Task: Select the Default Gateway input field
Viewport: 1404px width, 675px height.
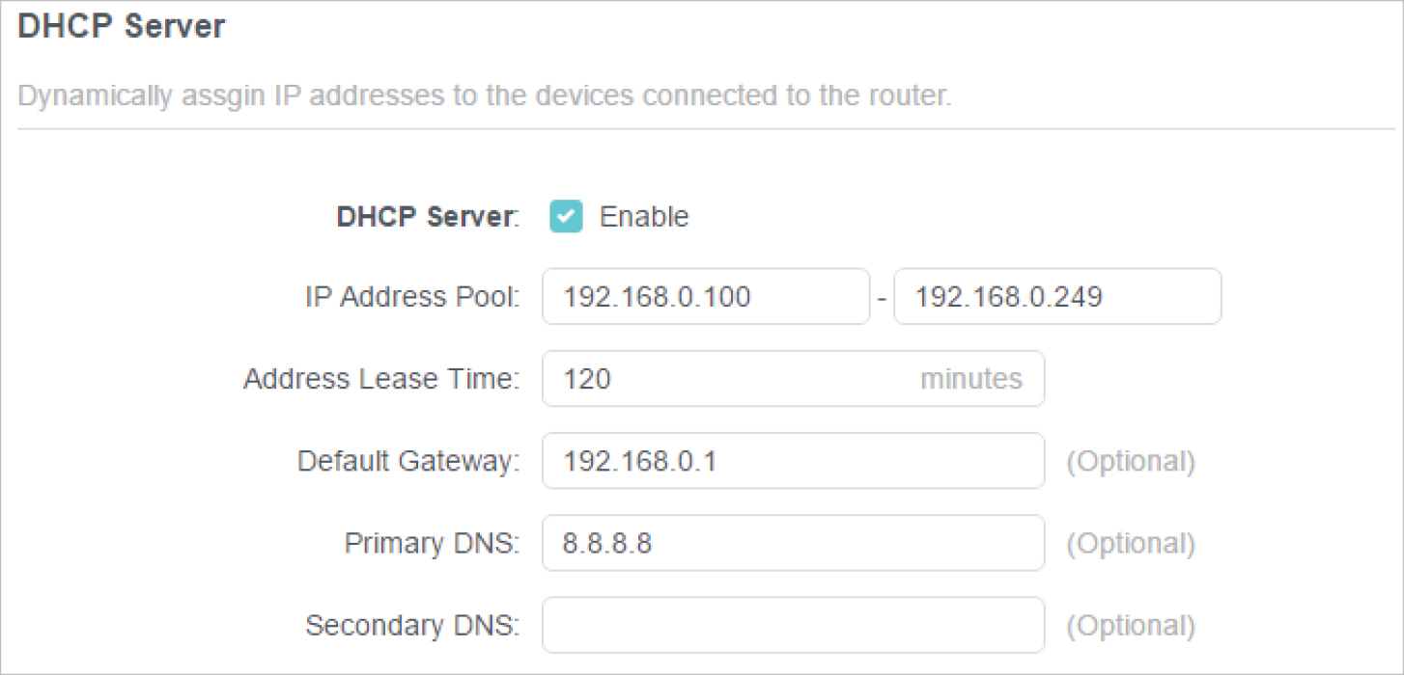Action: 792,461
